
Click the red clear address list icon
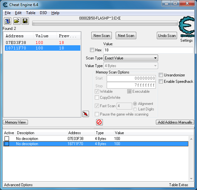tap(99, 122)
